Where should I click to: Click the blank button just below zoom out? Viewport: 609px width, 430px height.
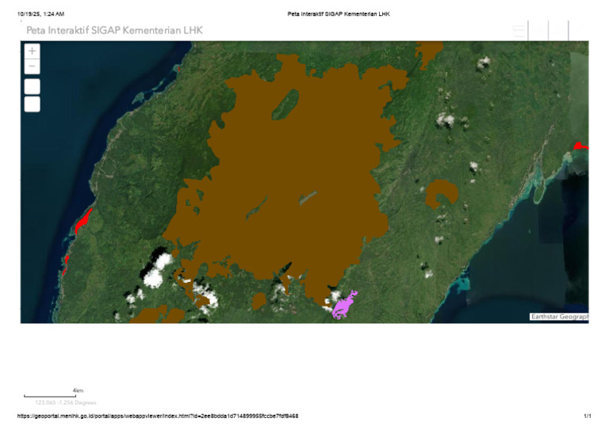click(x=33, y=86)
